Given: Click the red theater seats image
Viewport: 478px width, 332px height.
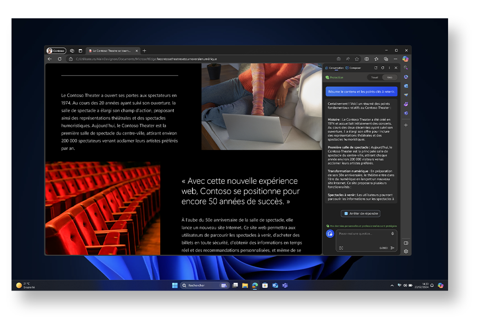Looking at the screenshot, I should [x=103, y=208].
